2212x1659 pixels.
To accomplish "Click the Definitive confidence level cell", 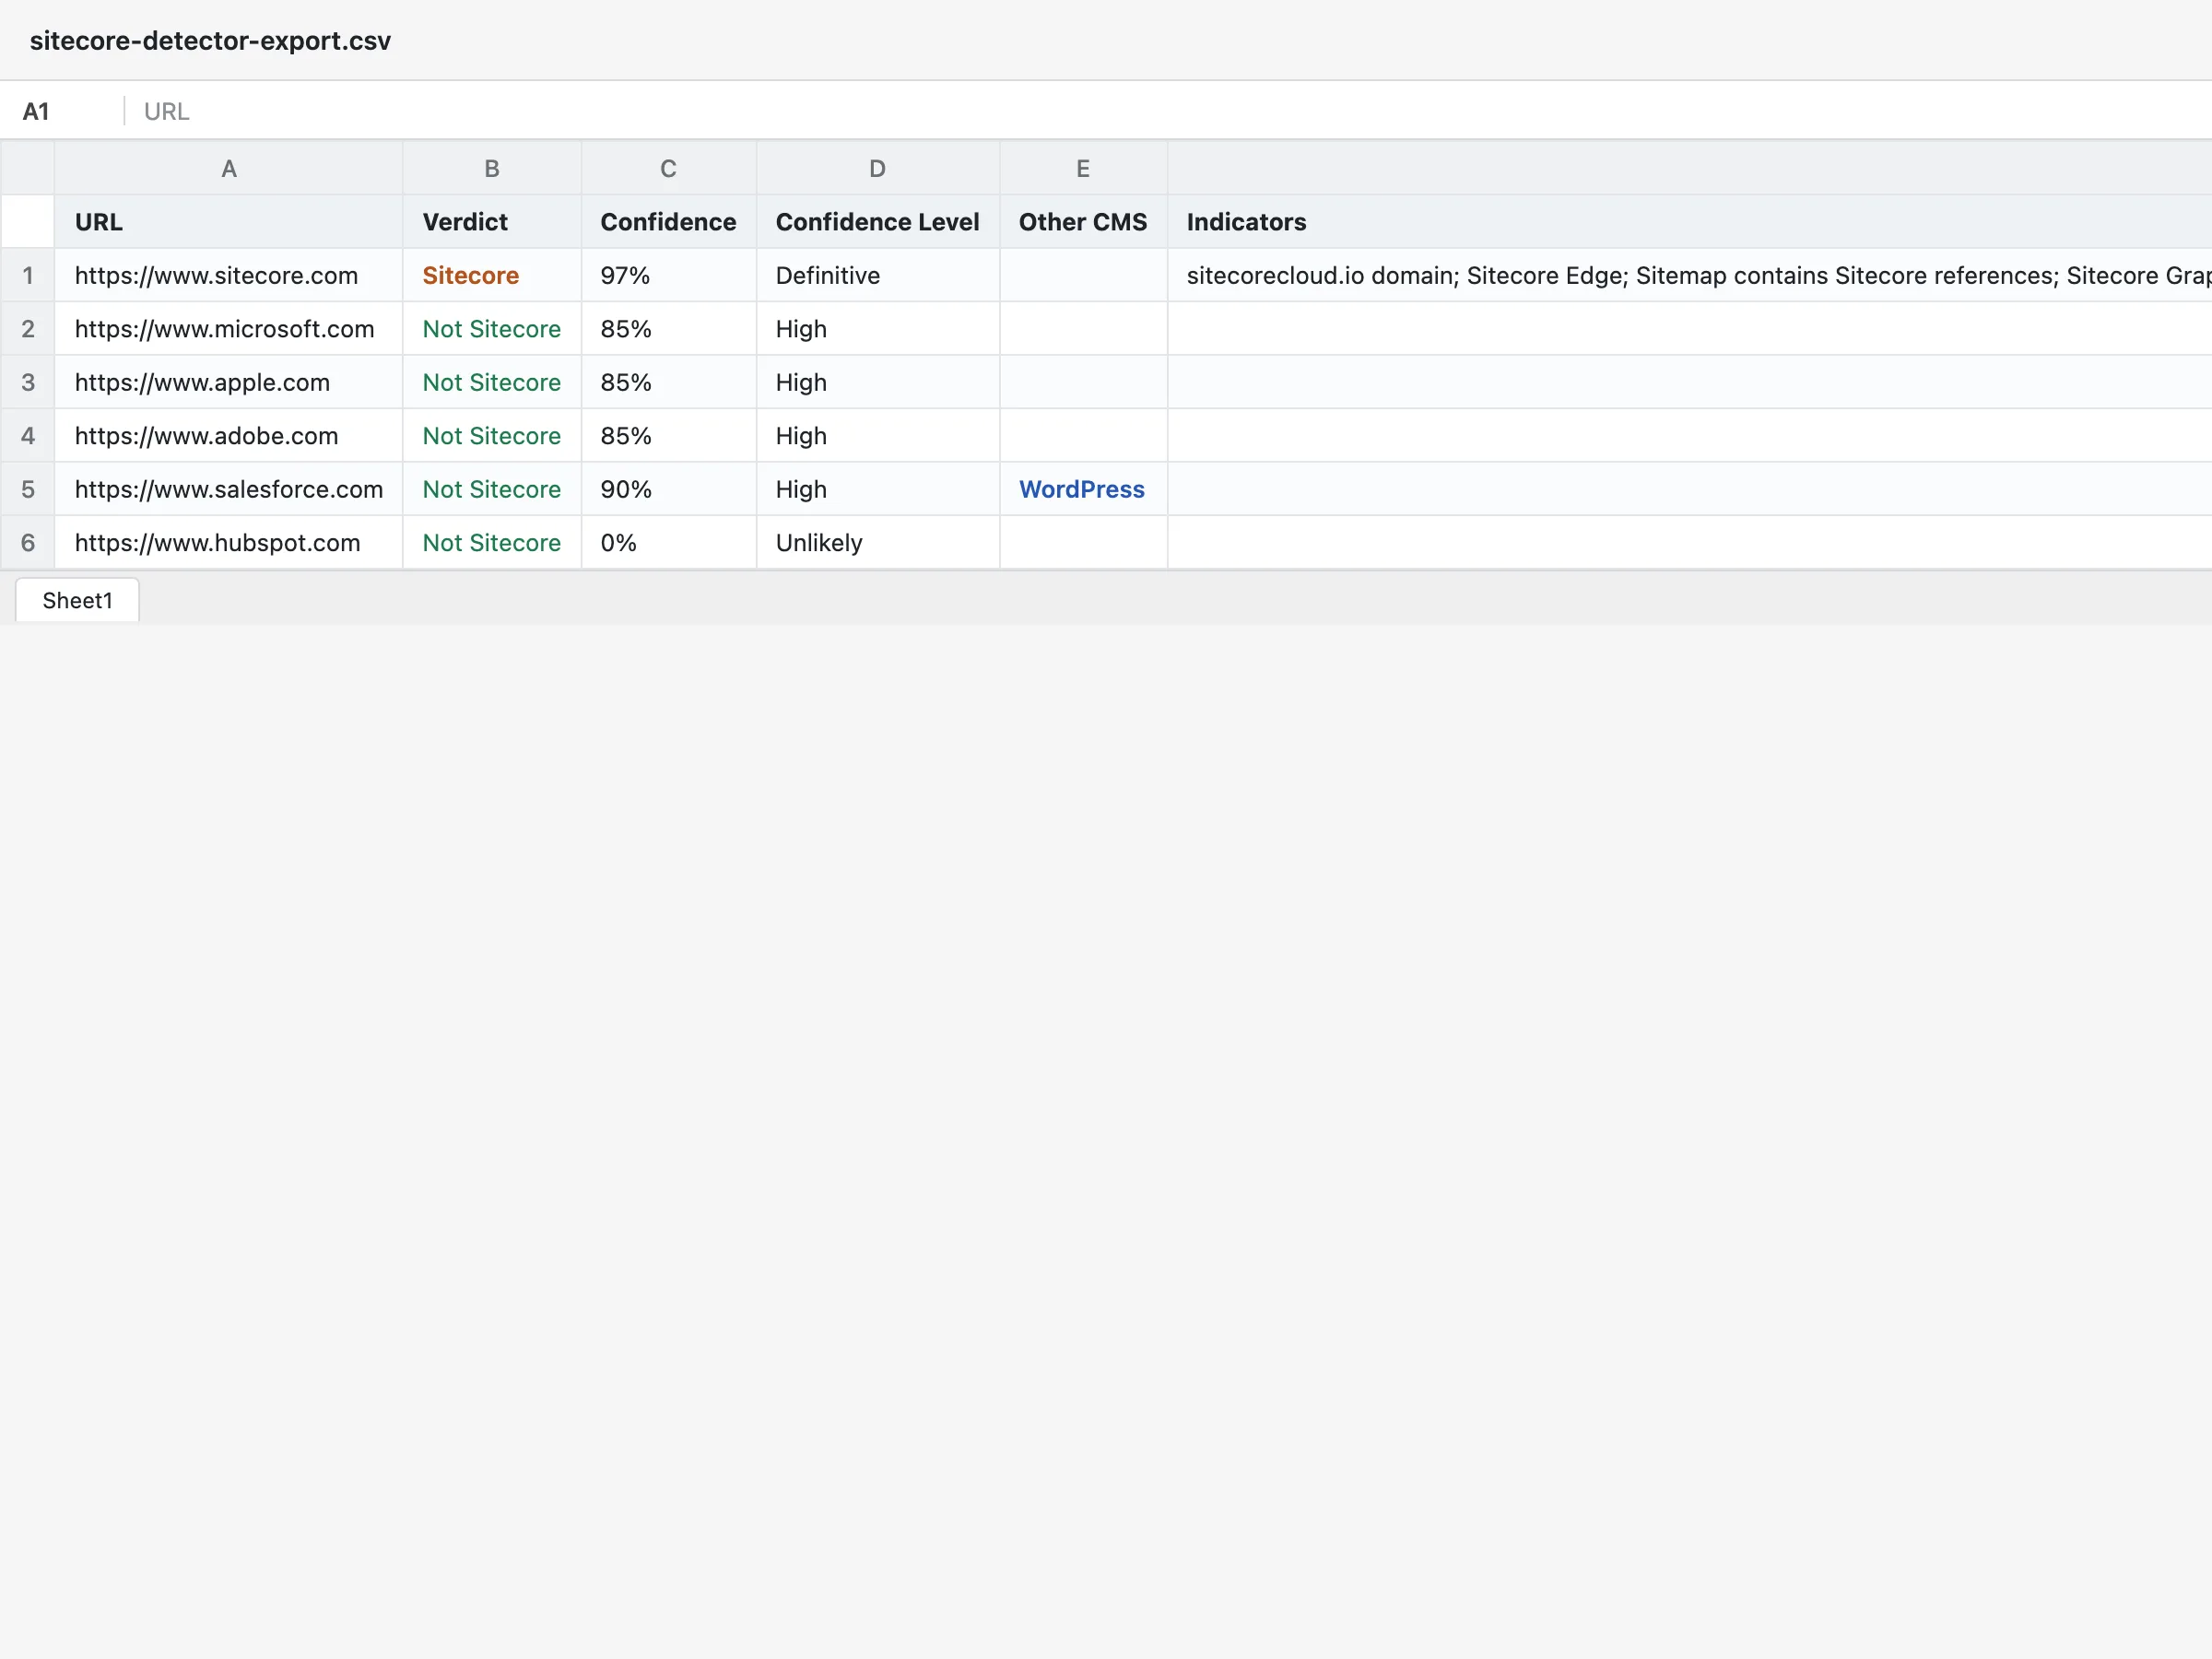I will 878,275.
